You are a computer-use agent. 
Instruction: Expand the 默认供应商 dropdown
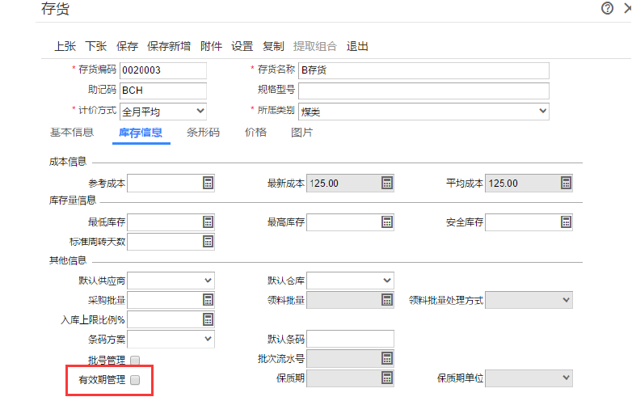click(208, 281)
